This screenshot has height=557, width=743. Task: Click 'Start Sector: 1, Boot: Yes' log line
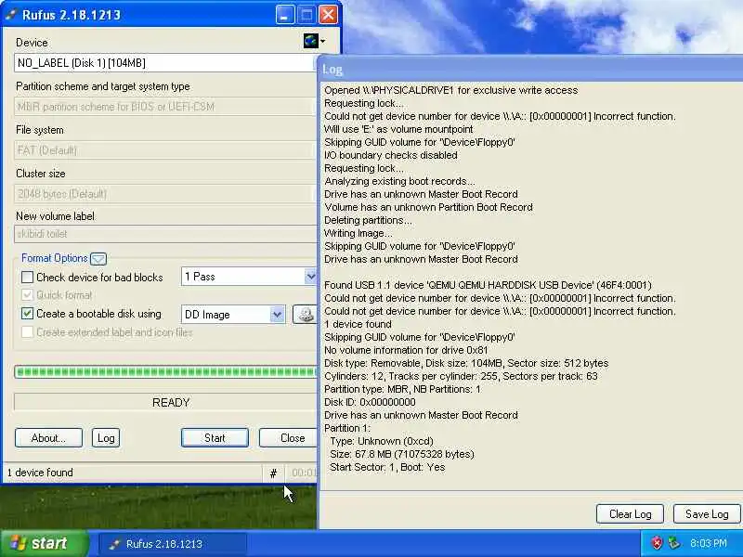pos(387,467)
